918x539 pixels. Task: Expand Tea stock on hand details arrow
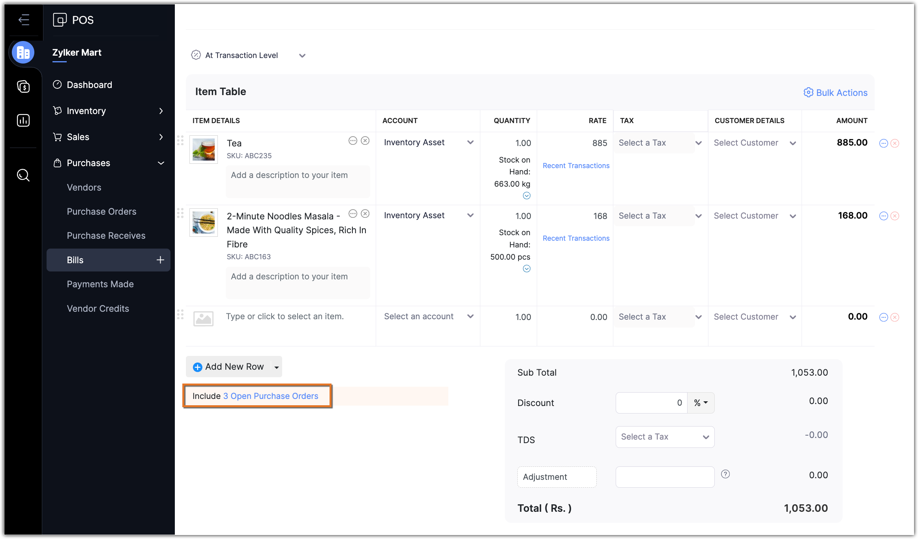[x=526, y=196]
